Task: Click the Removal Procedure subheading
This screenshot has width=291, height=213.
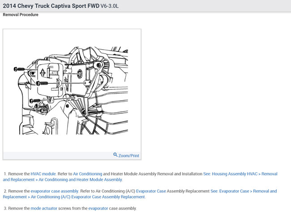Action: [21, 15]
